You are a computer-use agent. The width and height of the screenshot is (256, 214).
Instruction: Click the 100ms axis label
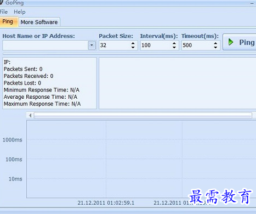tap(14, 160)
